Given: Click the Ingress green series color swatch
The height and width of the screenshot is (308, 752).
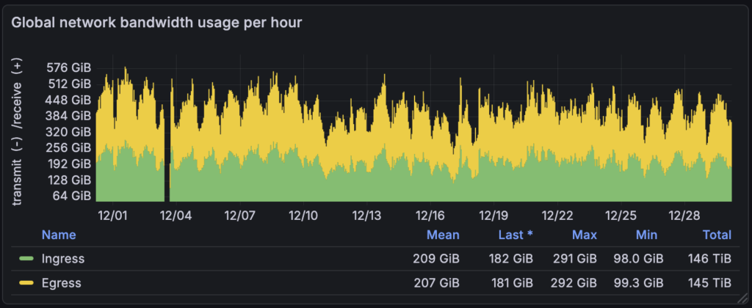Looking at the screenshot, I should (x=27, y=259).
